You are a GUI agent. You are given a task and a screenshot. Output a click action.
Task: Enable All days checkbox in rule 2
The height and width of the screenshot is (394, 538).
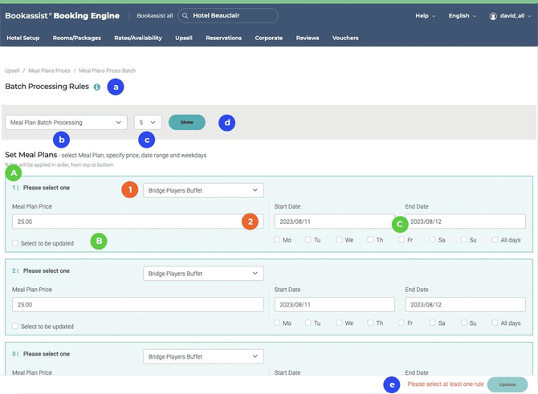(495, 323)
